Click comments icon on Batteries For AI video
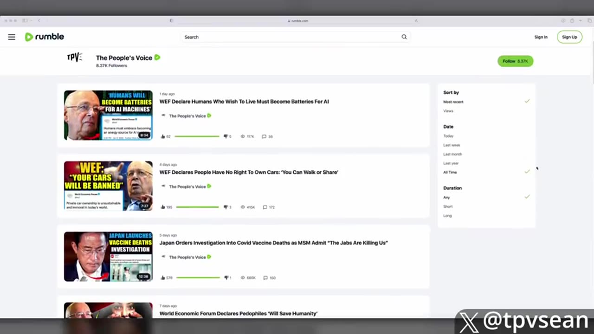594x334 pixels. tap(264, 136)
